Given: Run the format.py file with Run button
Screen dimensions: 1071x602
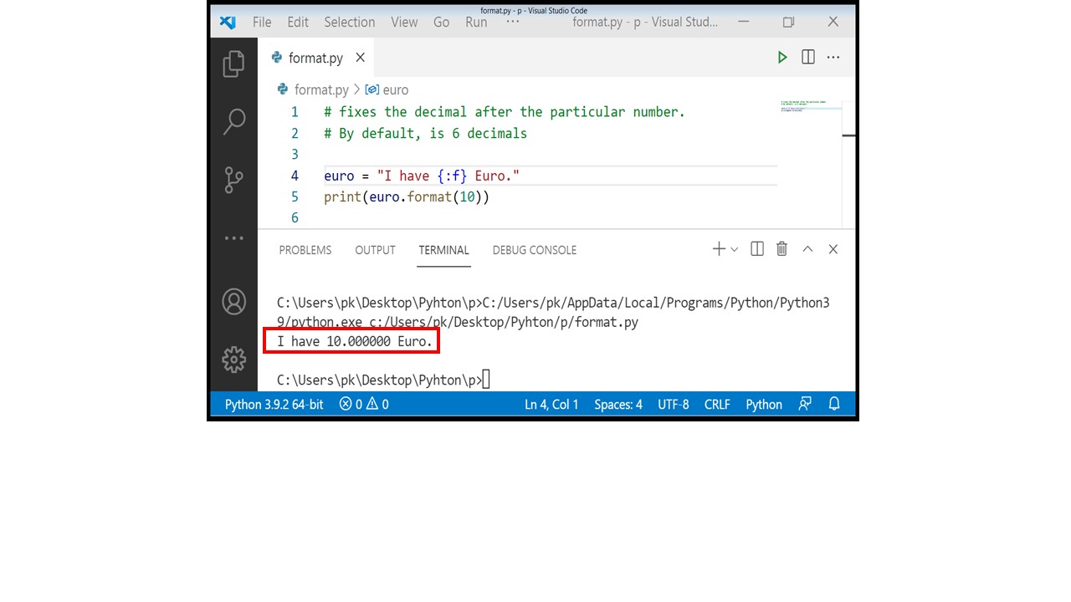Looking at the screenshot, I should click(781, 57).
